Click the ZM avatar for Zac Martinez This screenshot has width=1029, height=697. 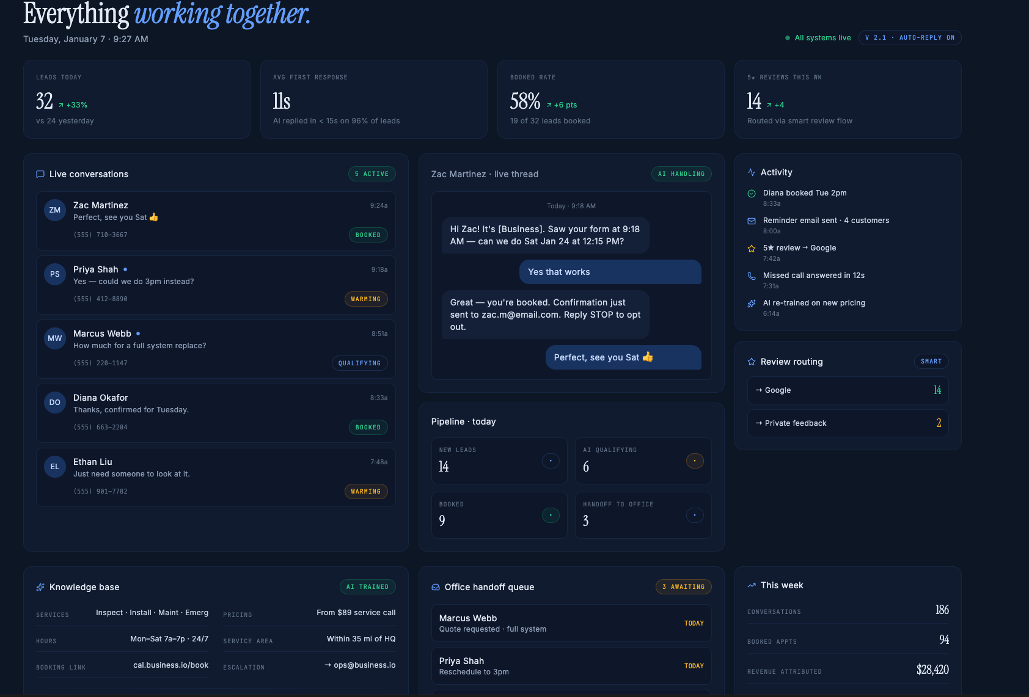pyautogui.click(x=55, y=210)
